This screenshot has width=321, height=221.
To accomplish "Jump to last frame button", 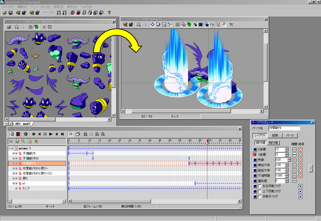I will (x=62, y=134).
